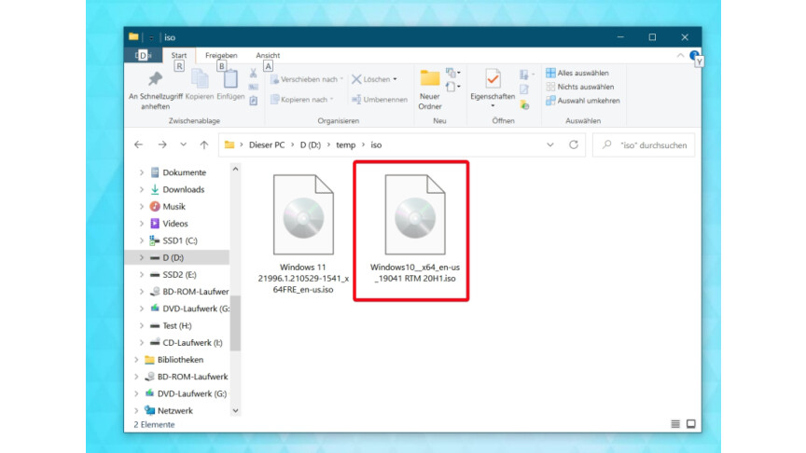Expand the SSD1 (C:) tree node
This screenshot has width=806, height=453.
coord(142,240)
